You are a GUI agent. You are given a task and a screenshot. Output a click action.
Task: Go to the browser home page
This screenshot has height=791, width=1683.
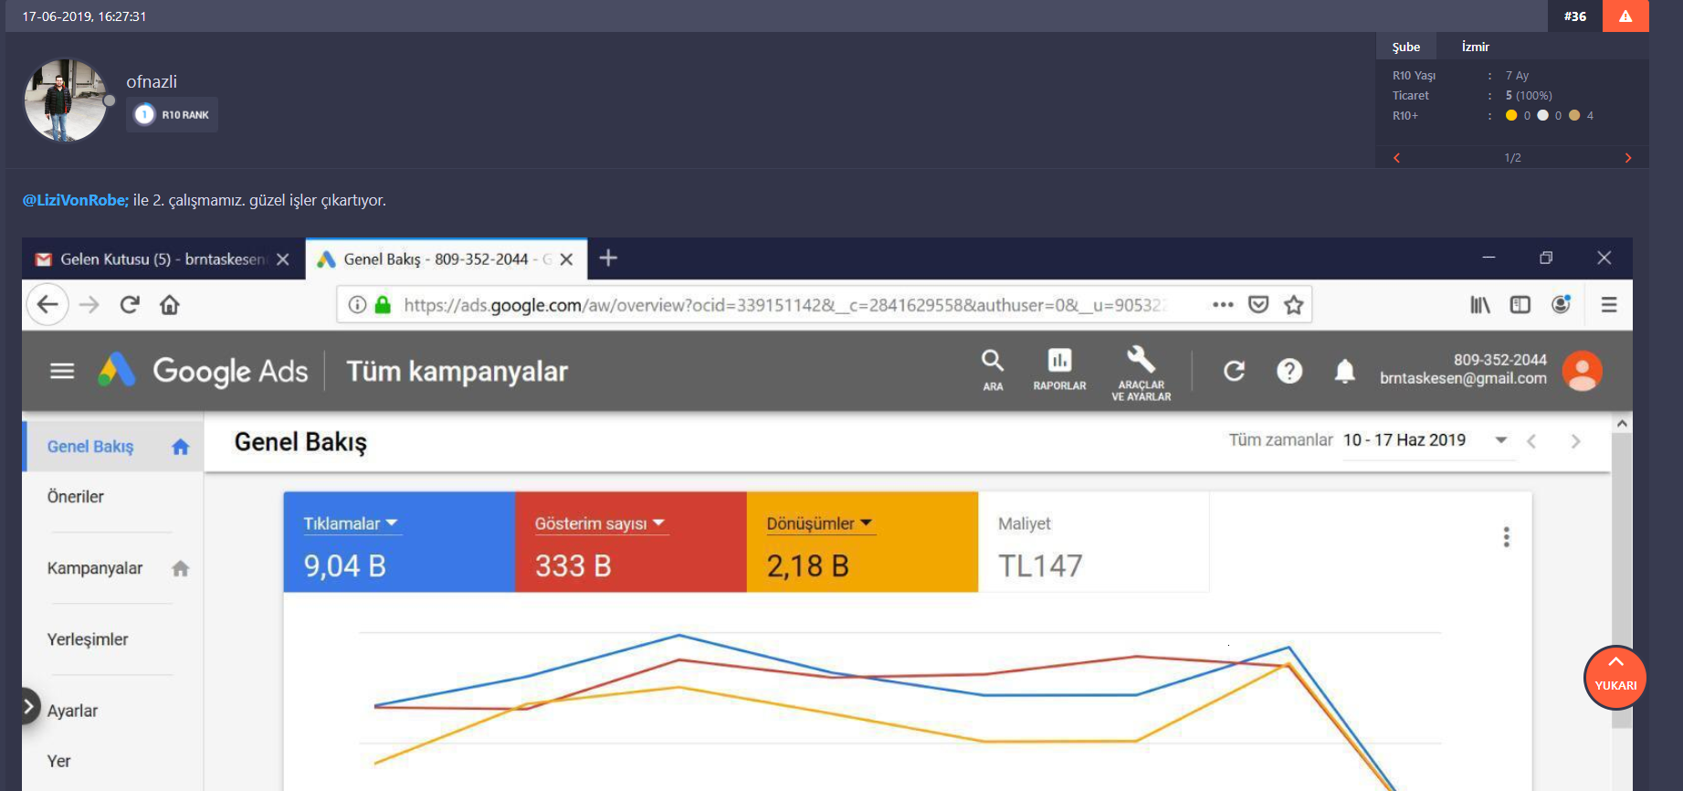(170, 304)
